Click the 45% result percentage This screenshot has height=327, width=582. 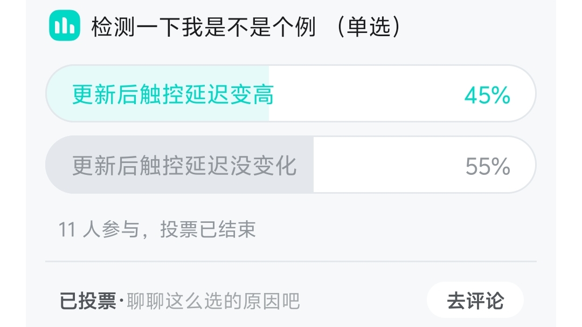487,96
